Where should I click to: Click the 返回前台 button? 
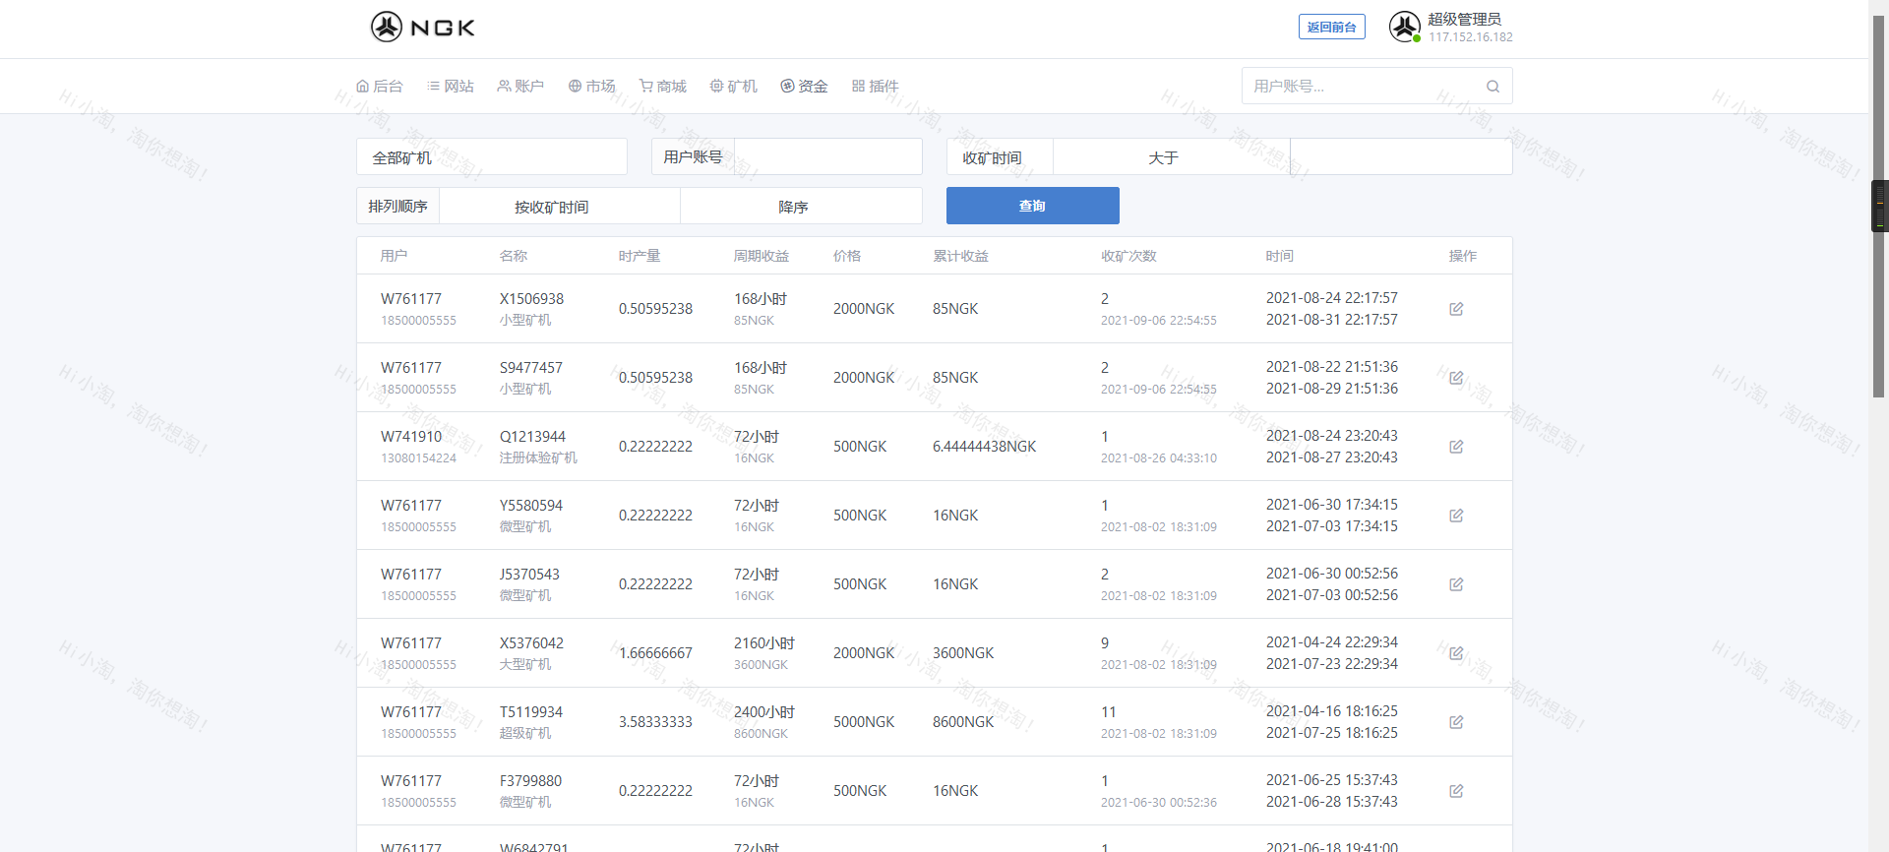(x=1331, y=28)
